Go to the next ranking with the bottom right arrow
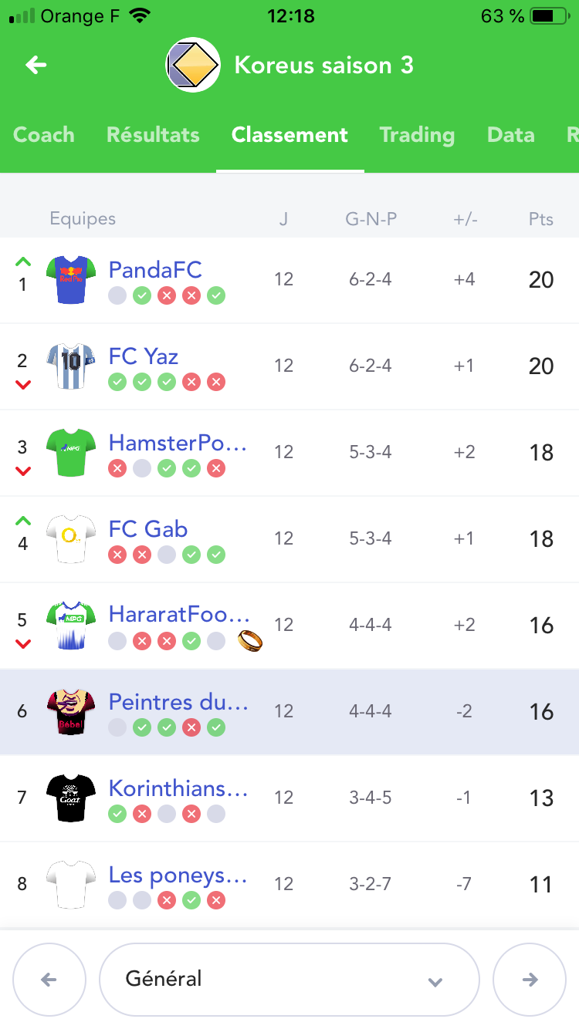Image resolution: width=579 pixels, height=1029 pixels. [530, 980]
